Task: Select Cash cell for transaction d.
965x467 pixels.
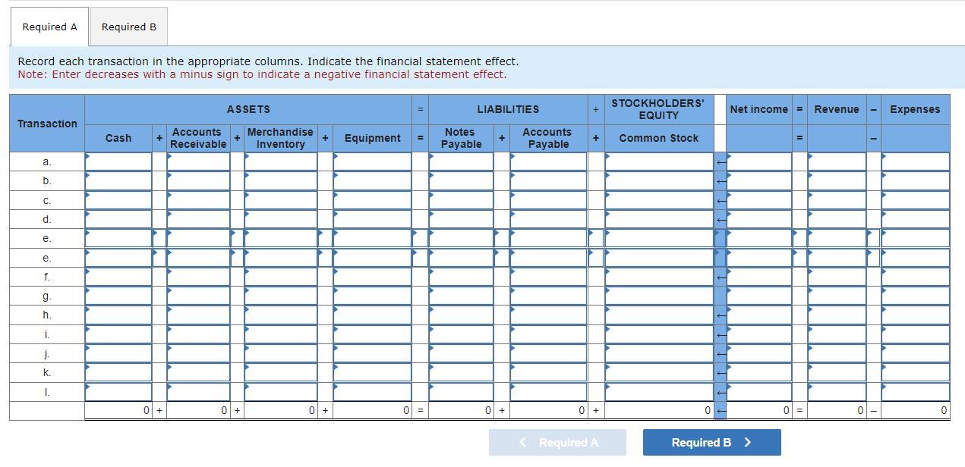Action: [x=118, y=219]
